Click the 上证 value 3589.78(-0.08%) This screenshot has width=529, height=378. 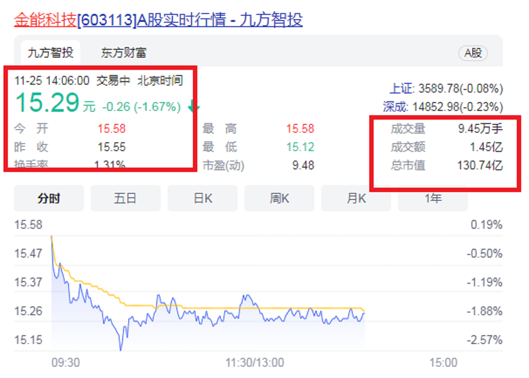460,89
